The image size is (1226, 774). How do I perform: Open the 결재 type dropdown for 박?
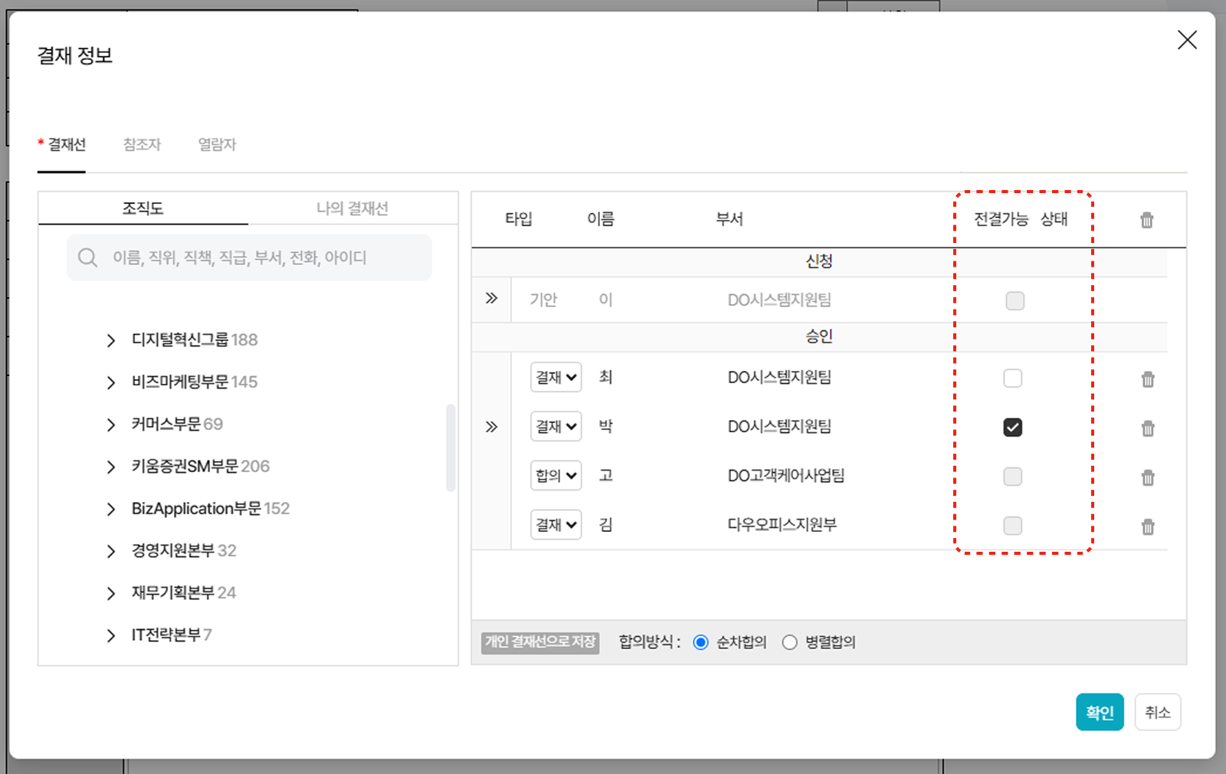tap(556, 426)
